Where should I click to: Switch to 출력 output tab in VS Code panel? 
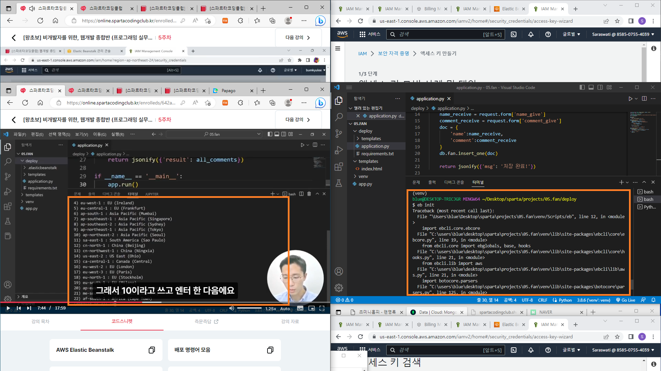tap(432, 182)
